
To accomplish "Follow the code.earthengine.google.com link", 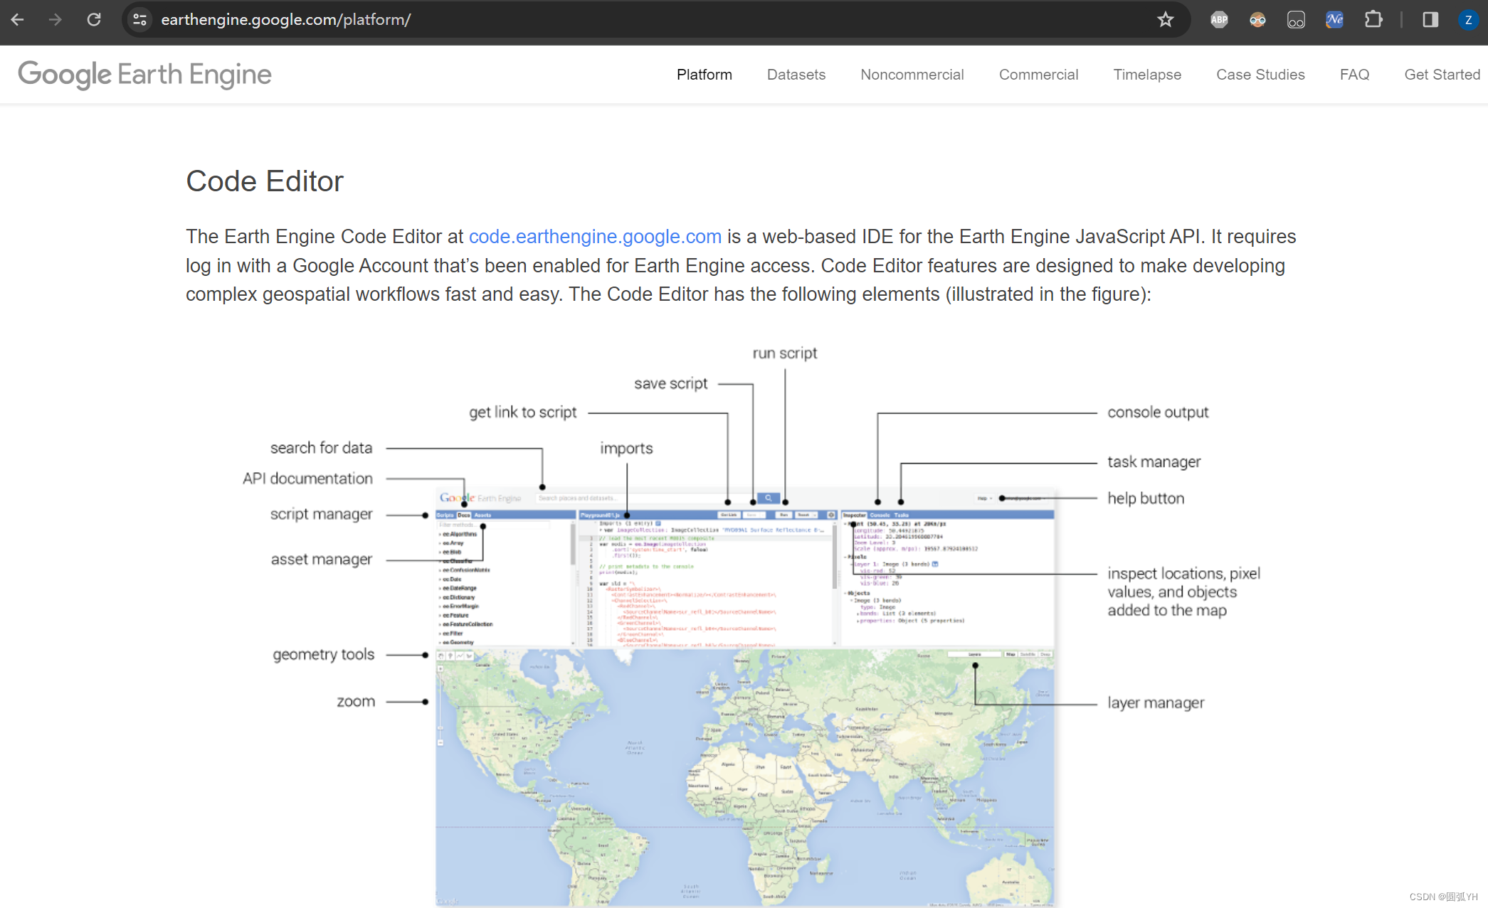I will pos(595,237).
